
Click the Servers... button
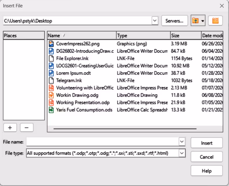(x=174, y=21)
